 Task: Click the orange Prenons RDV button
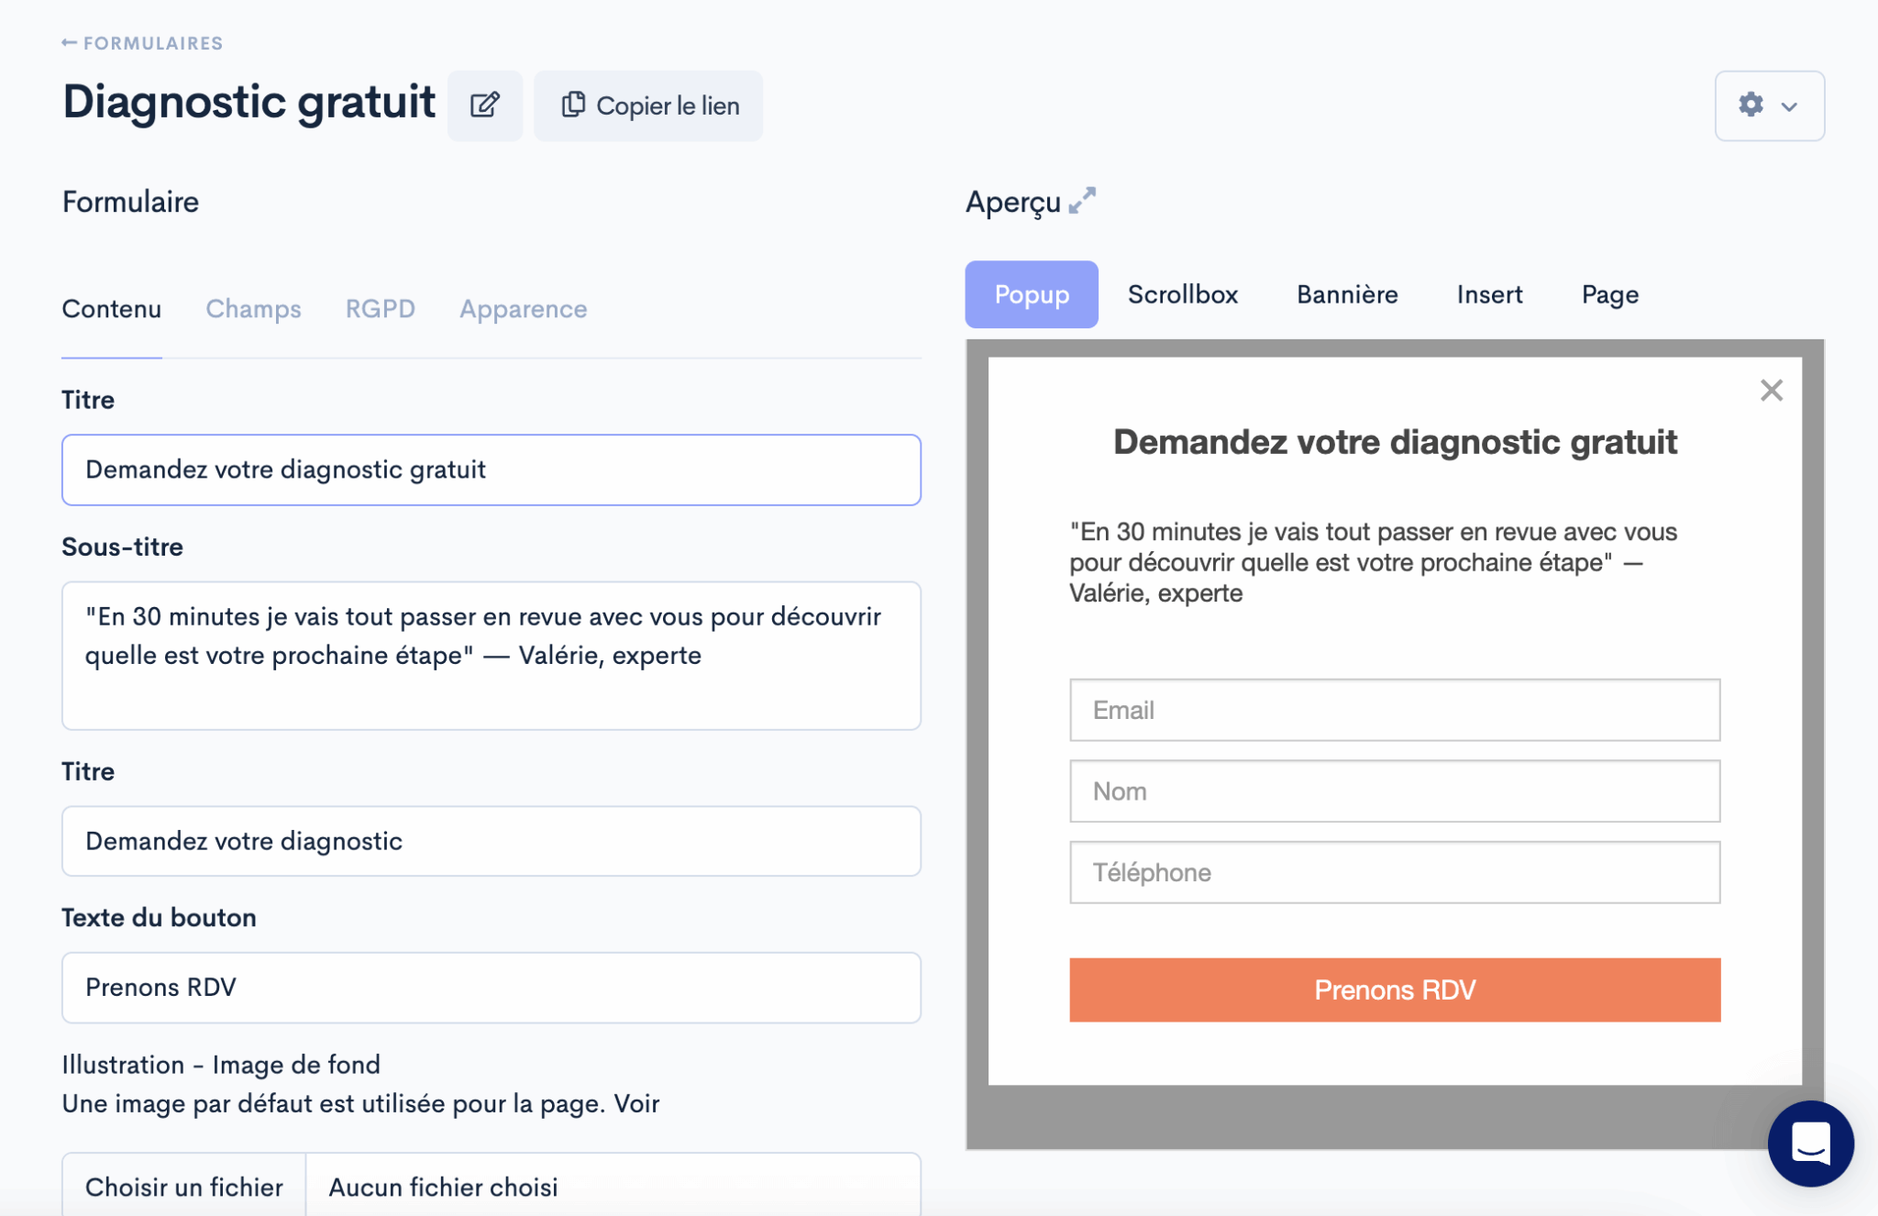(x=1395, y=989)
